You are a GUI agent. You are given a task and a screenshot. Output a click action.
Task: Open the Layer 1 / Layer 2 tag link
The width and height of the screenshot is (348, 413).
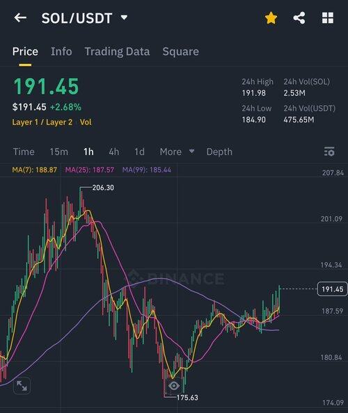42,122
